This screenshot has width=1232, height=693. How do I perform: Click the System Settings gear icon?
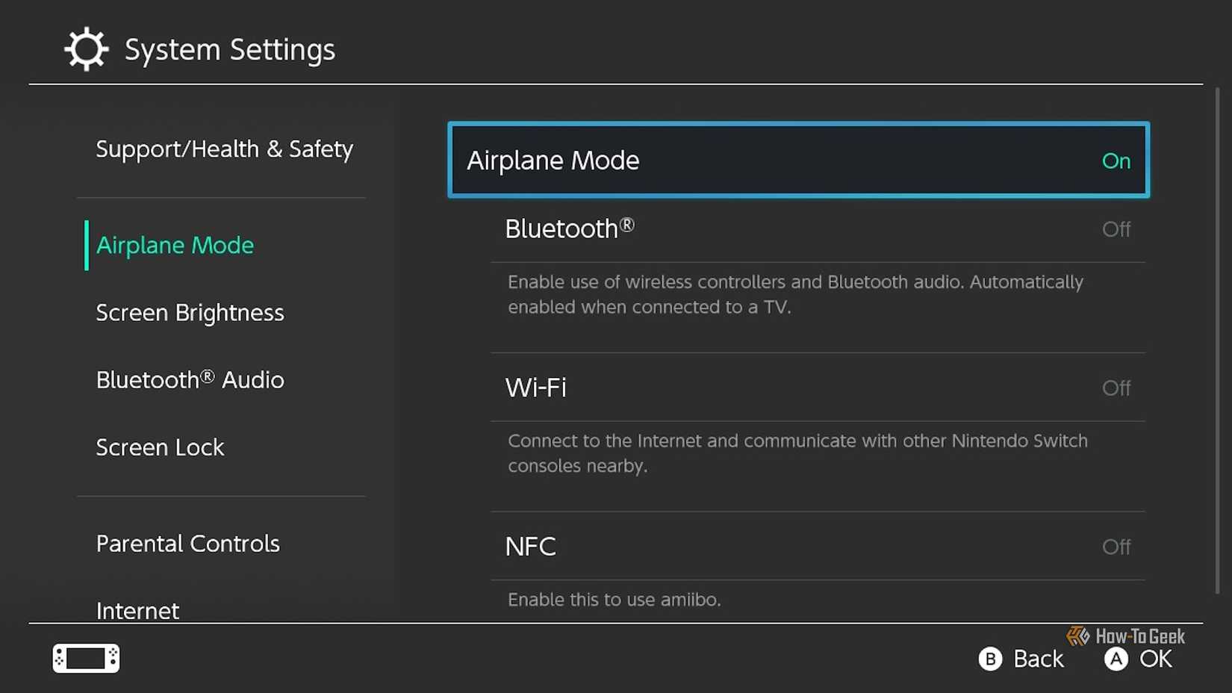[x=86, y=49]
